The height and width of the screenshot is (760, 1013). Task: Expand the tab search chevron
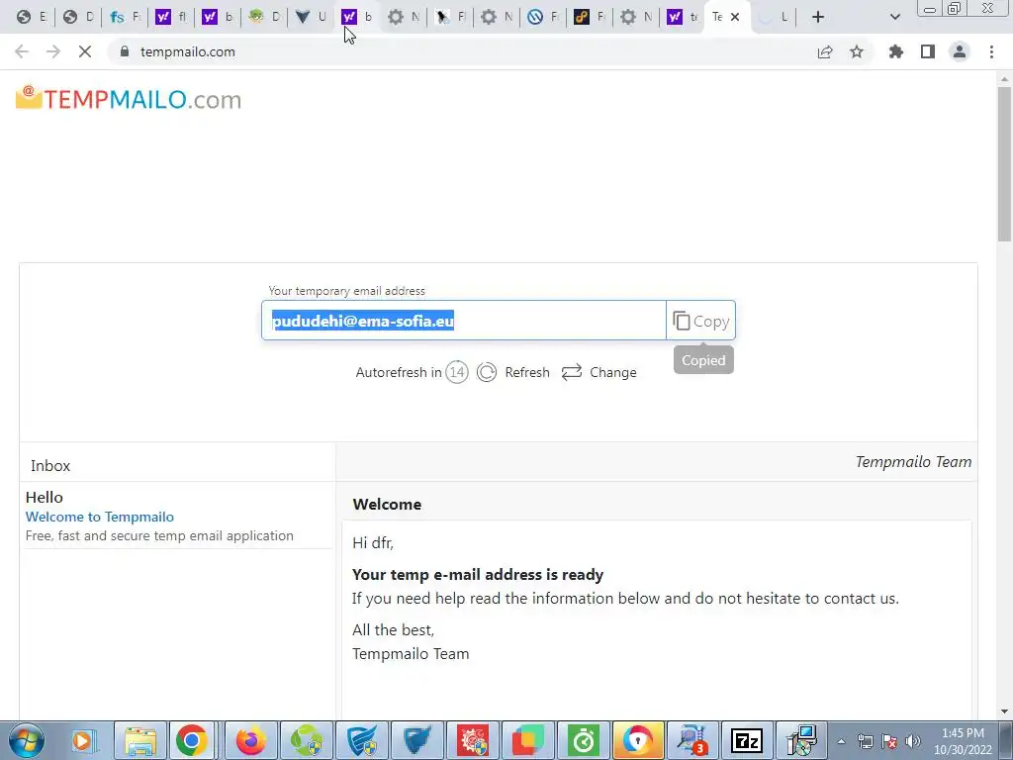(894, 18)
